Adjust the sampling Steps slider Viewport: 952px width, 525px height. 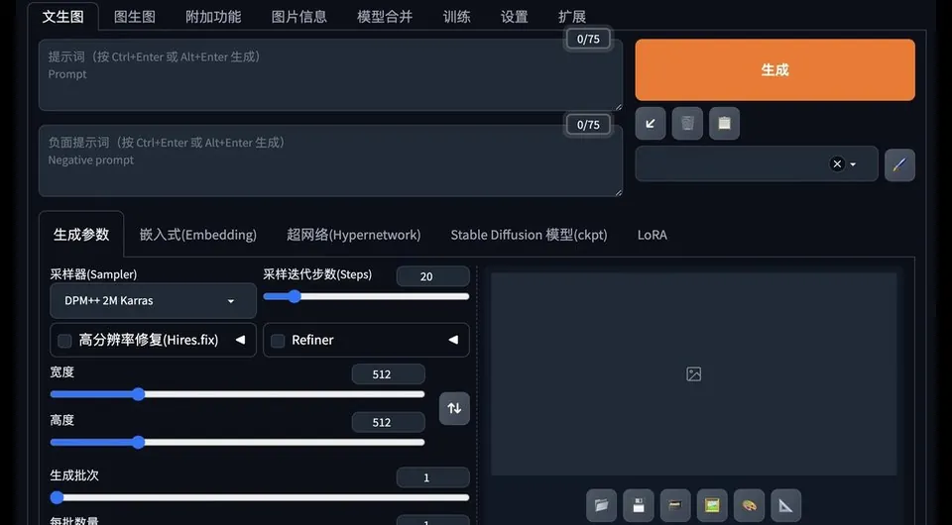[x=366, y=296]
